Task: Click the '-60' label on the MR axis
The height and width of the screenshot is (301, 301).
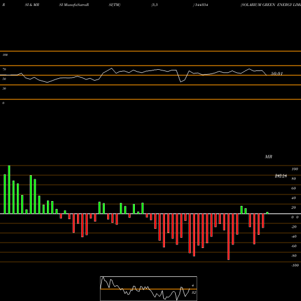Action: [294, 246]
